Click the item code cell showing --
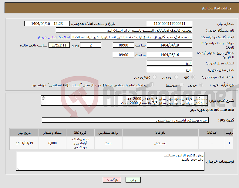The height and width of the screenshot is (188, 239). pos(212,143)
